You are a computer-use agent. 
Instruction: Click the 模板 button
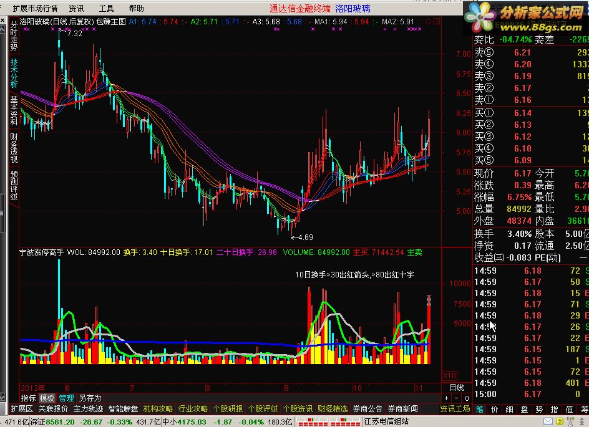pyautogui.click(x=47, y=398)
